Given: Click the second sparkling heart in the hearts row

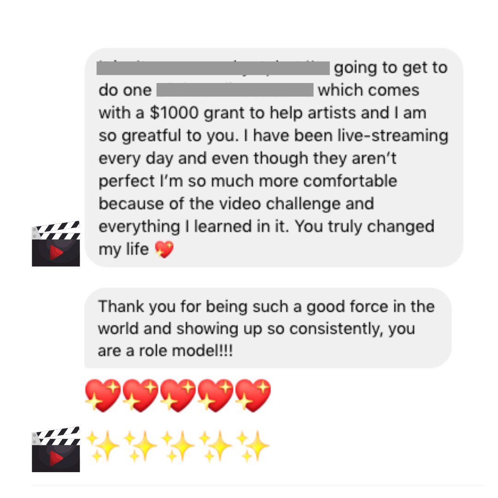Looking at the screenshot, I should 140,396.
